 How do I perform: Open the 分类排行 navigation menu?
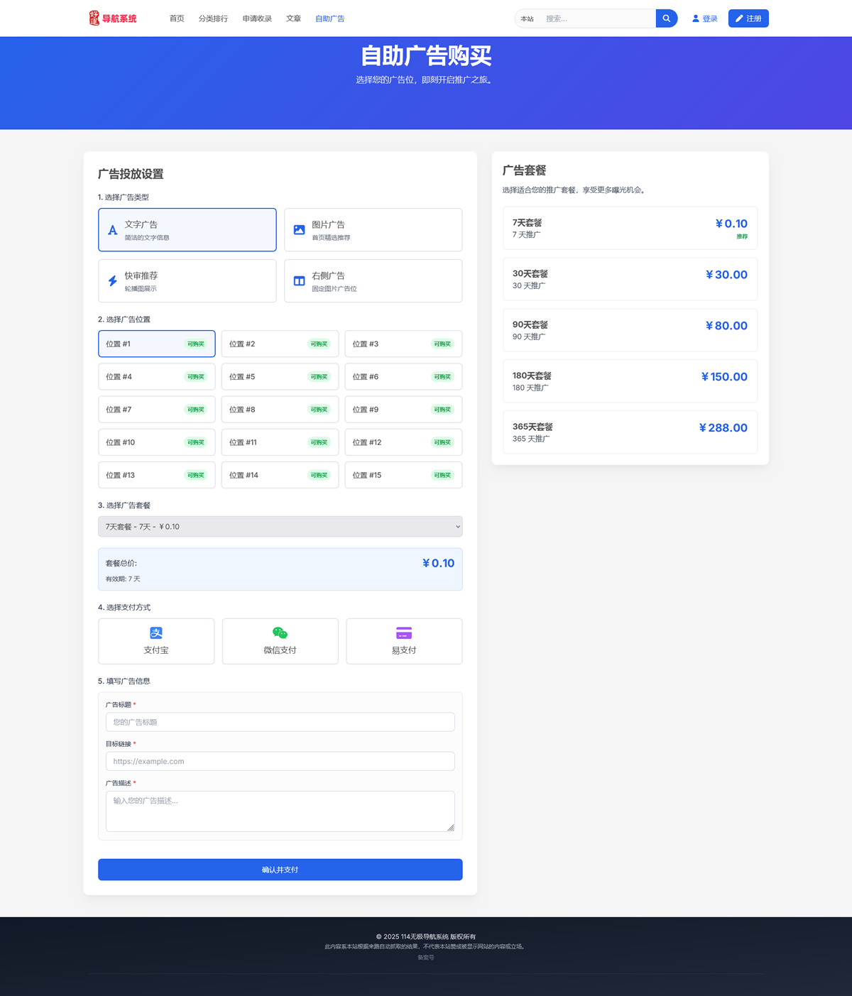point(213,18)
